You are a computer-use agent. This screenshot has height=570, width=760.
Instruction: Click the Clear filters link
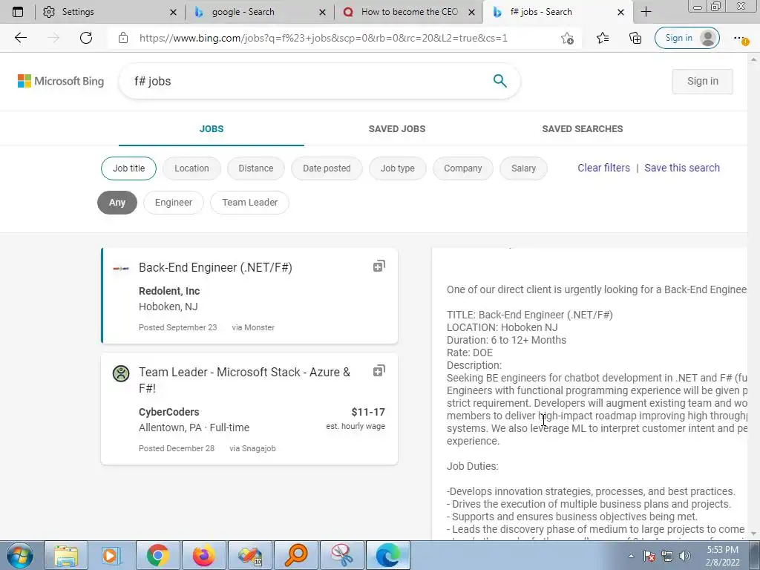pos(603,168)
